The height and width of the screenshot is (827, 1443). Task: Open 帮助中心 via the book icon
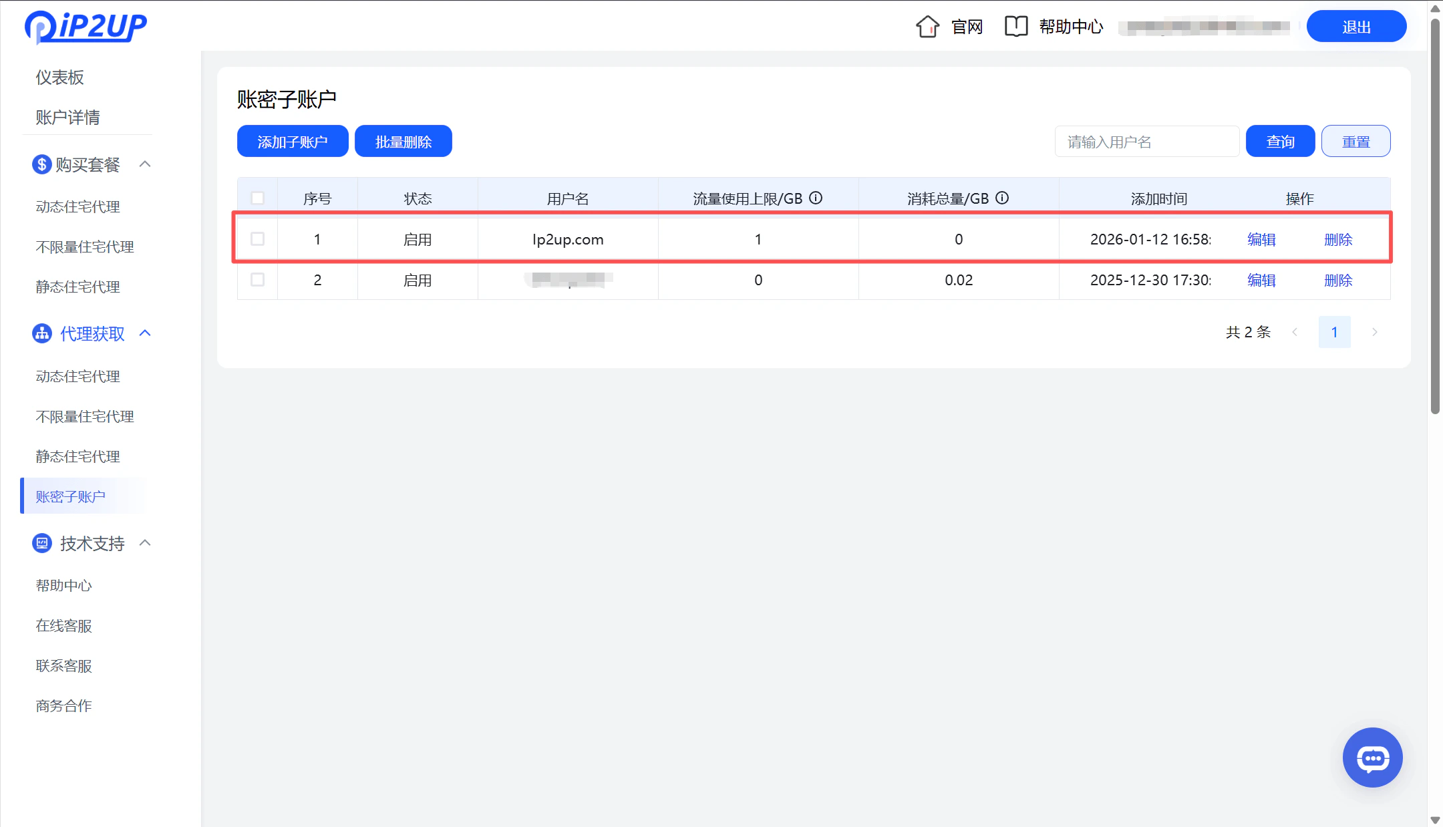(1016, 26)
